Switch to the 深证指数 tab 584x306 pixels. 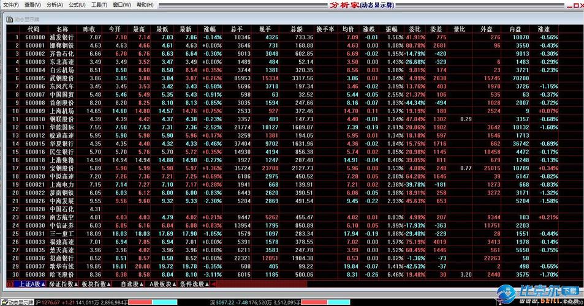(x=64, y=284)
